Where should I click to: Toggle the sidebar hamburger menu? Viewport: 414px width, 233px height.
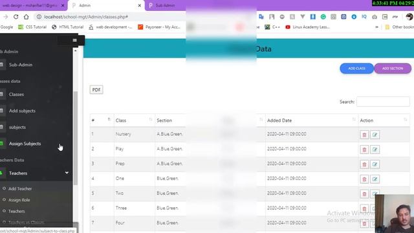pos(74,40)
